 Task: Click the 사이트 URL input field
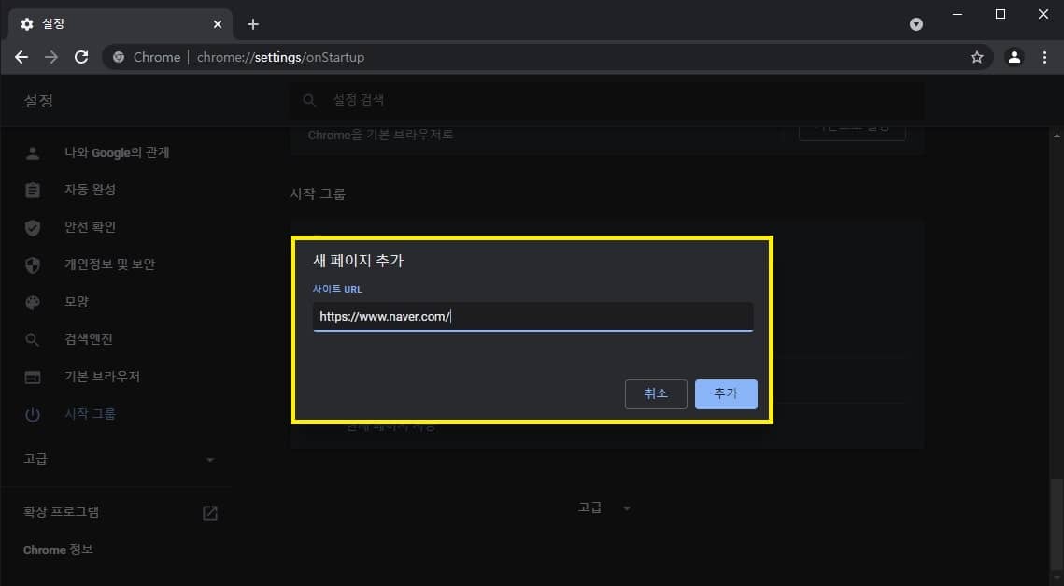point(532,316)
